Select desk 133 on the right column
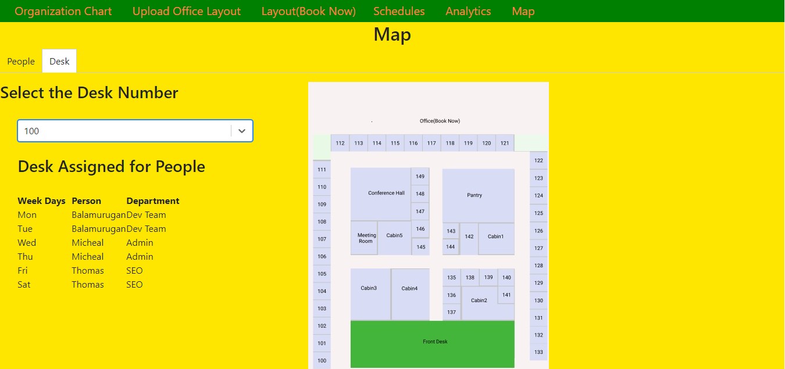The image size is (785, 369). coord(538,352)
